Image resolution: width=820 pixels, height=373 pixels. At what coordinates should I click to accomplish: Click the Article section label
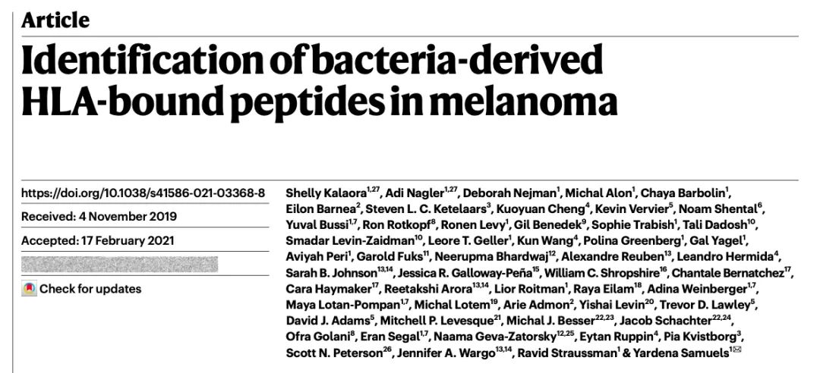click(55, 20)
